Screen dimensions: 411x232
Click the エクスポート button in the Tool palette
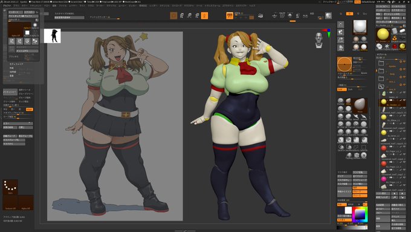coord(398,10)
